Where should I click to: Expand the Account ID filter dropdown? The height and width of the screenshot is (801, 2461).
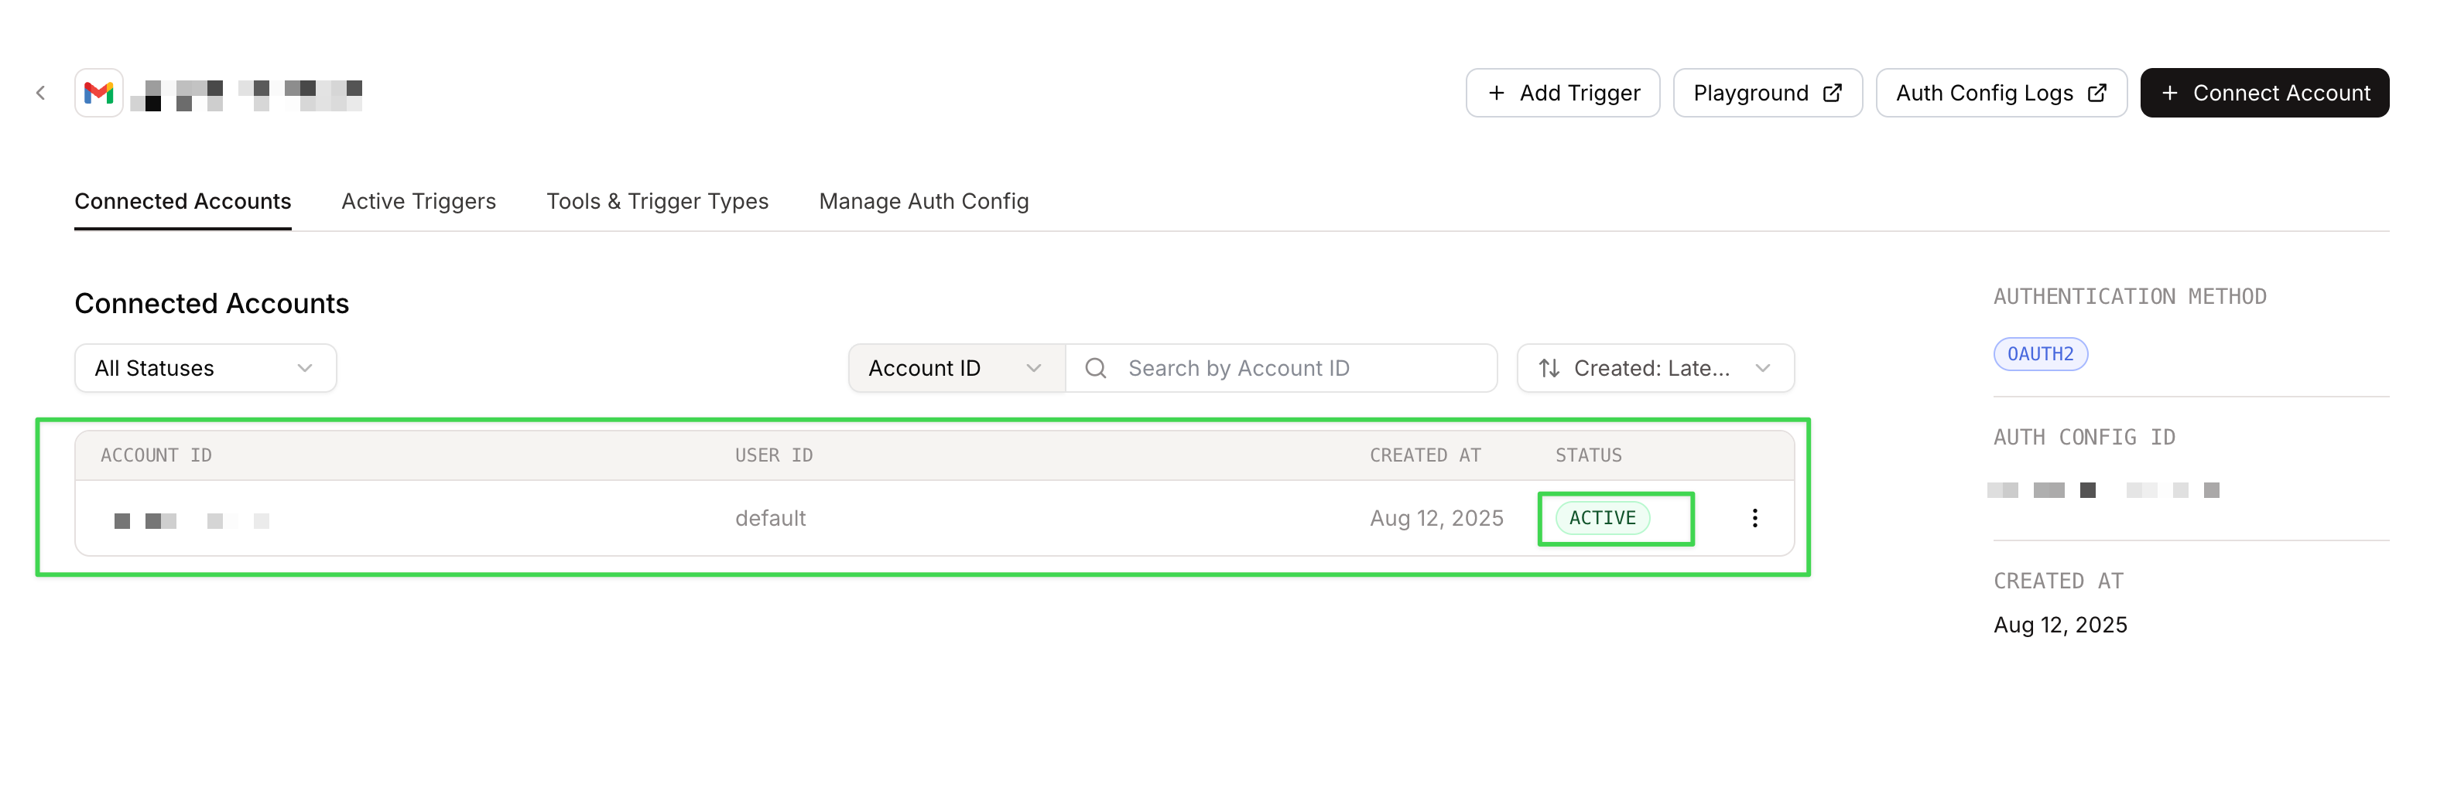955,369
